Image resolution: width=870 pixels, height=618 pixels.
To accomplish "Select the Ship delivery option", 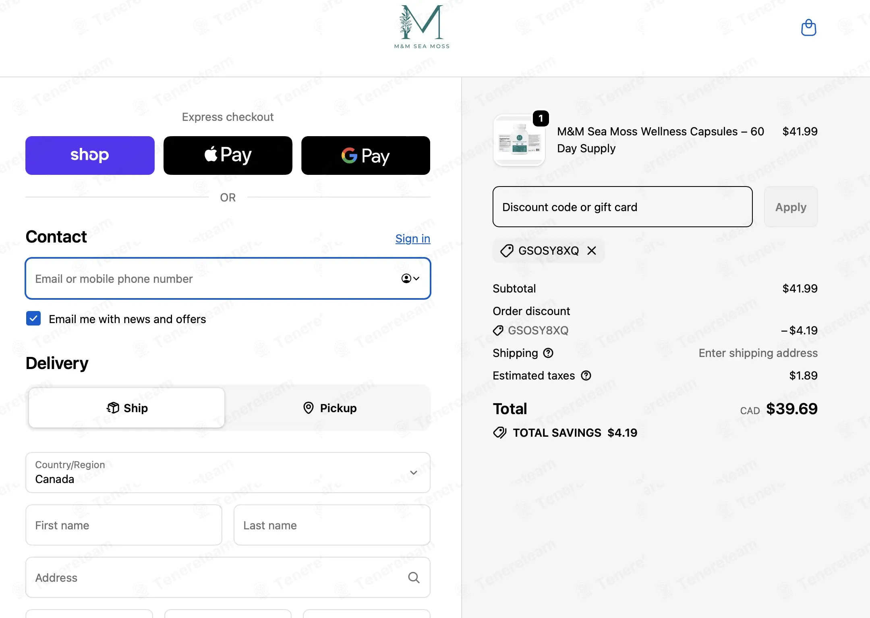I will (126, 408).
